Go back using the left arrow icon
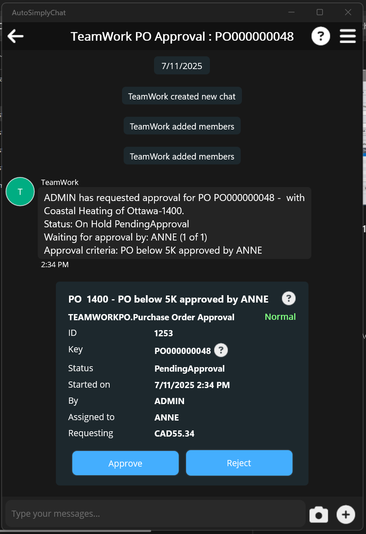Viewport: 366px width, 534px height. pos(16,36)
